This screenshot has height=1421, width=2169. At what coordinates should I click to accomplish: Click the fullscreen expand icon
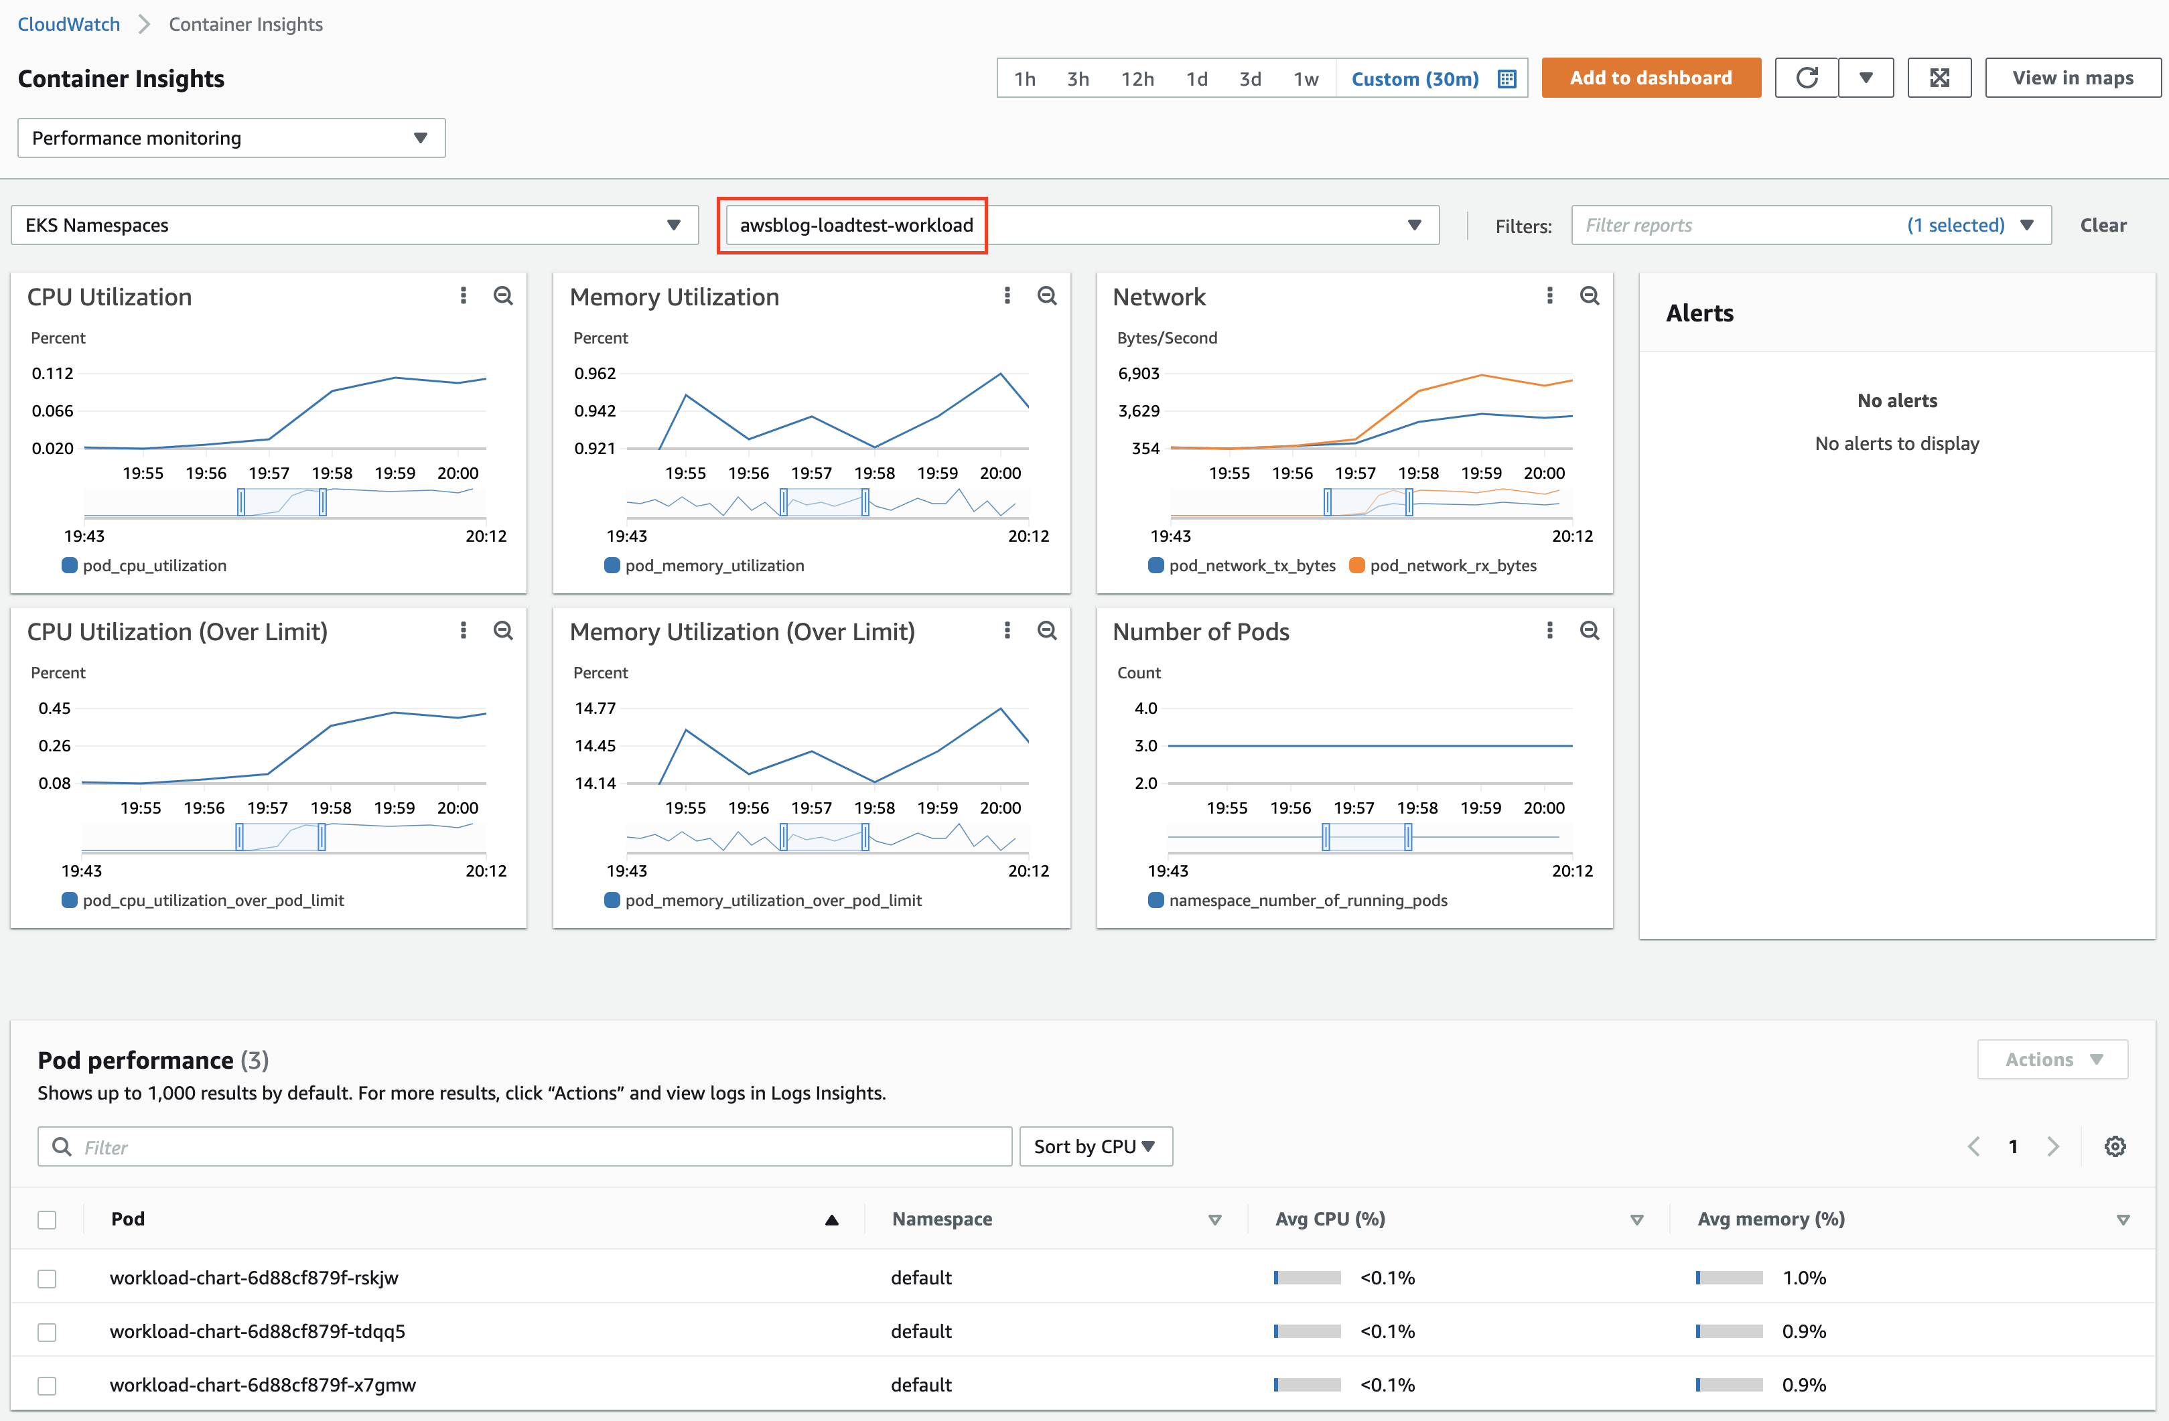[1939, 78]
